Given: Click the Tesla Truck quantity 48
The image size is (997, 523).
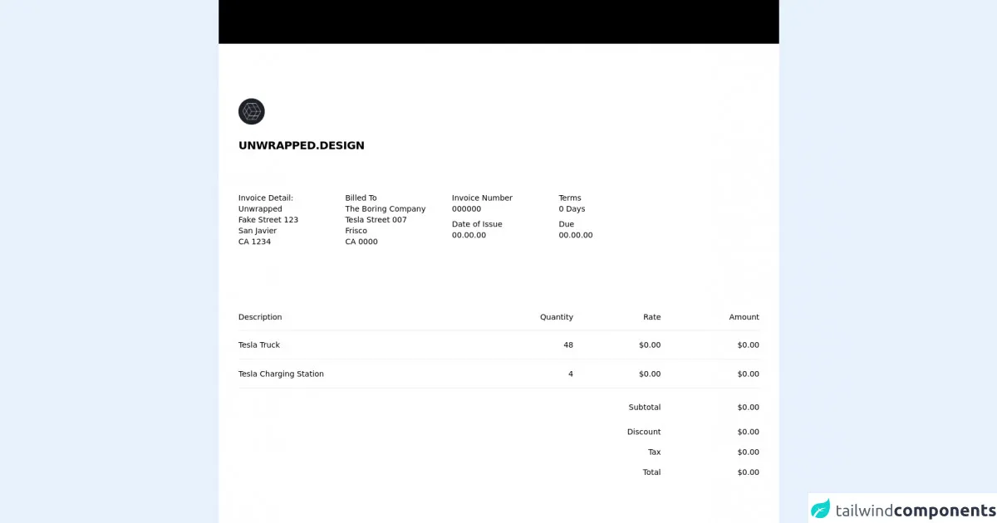Looking at the screenshot, I should (567, 345).
